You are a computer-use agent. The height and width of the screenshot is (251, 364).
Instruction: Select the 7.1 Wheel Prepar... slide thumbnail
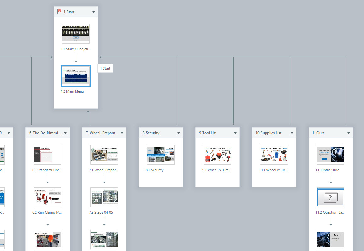[x=104, y=155]
